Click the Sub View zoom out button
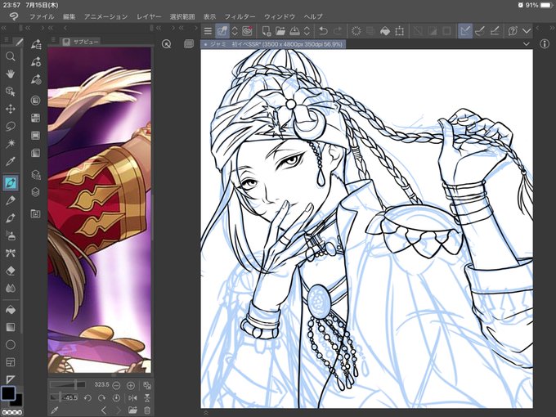556x417 pixels. click(x=116, y=385)
